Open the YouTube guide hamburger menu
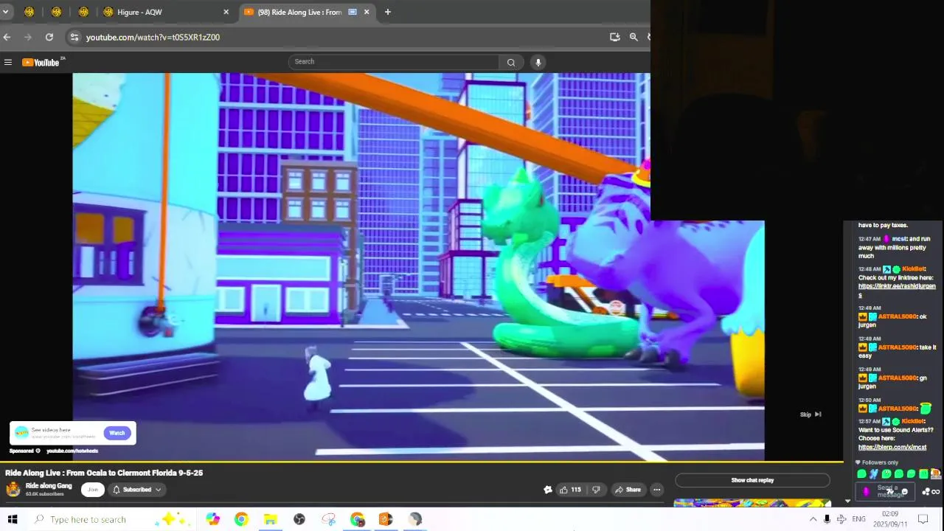 (x=8, y=63)
